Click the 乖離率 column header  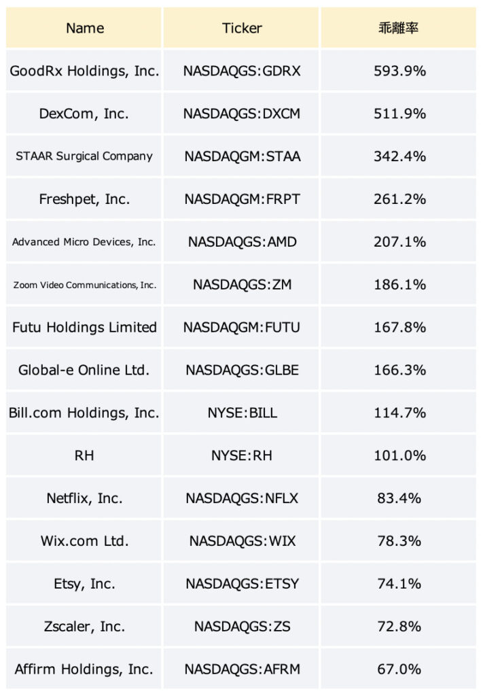399,27
